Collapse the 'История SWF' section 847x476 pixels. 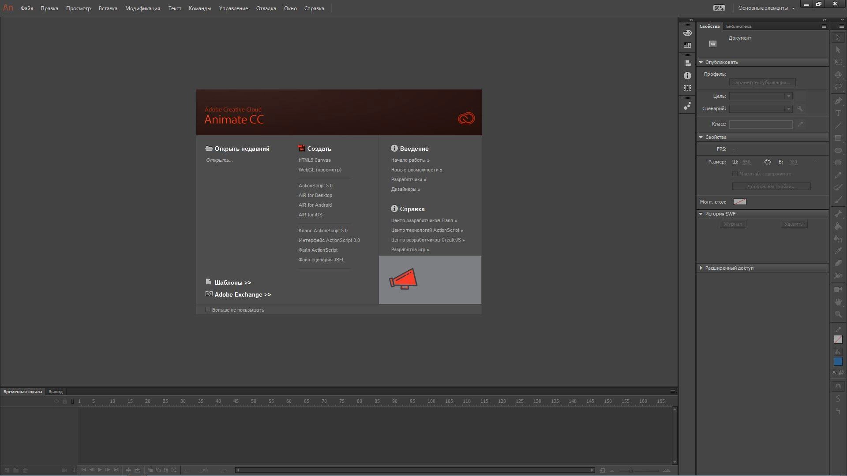(701, 214)
